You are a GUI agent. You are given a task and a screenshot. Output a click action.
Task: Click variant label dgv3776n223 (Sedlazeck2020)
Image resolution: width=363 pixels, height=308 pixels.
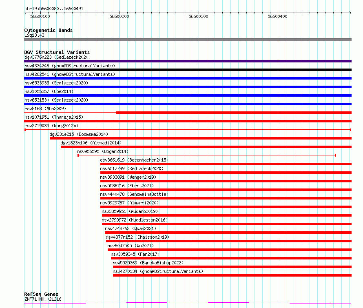coord(58,57)
